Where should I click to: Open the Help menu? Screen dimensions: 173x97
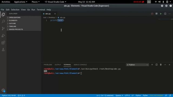49,10
